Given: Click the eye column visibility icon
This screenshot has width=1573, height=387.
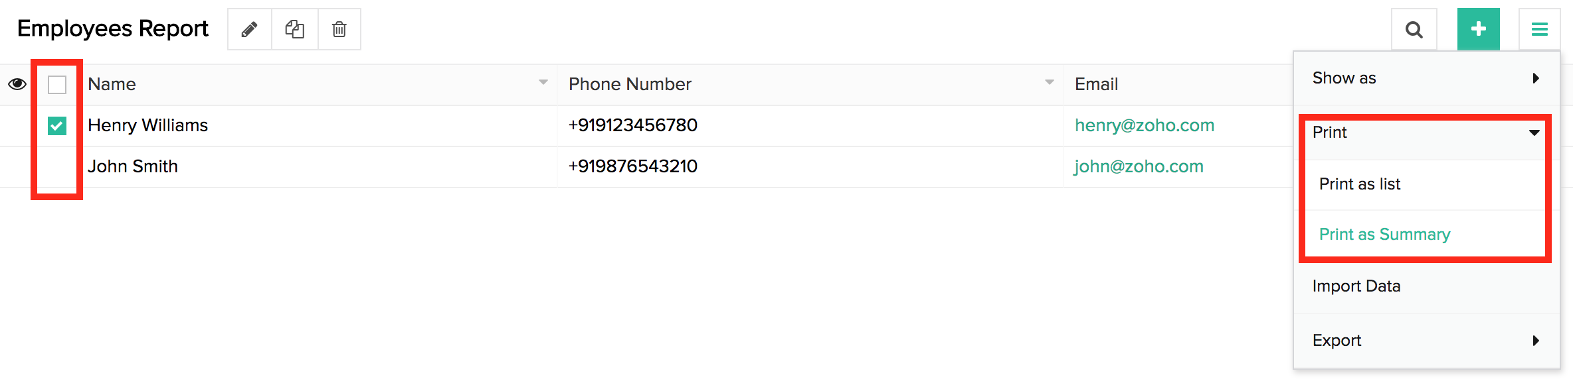Looking at the screenshot, I should [x=17, y=84].
